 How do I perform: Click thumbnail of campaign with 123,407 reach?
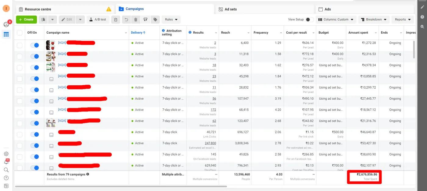(x=51, y=123)
